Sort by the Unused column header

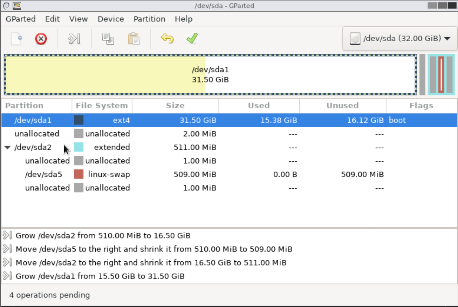(343, 105)
